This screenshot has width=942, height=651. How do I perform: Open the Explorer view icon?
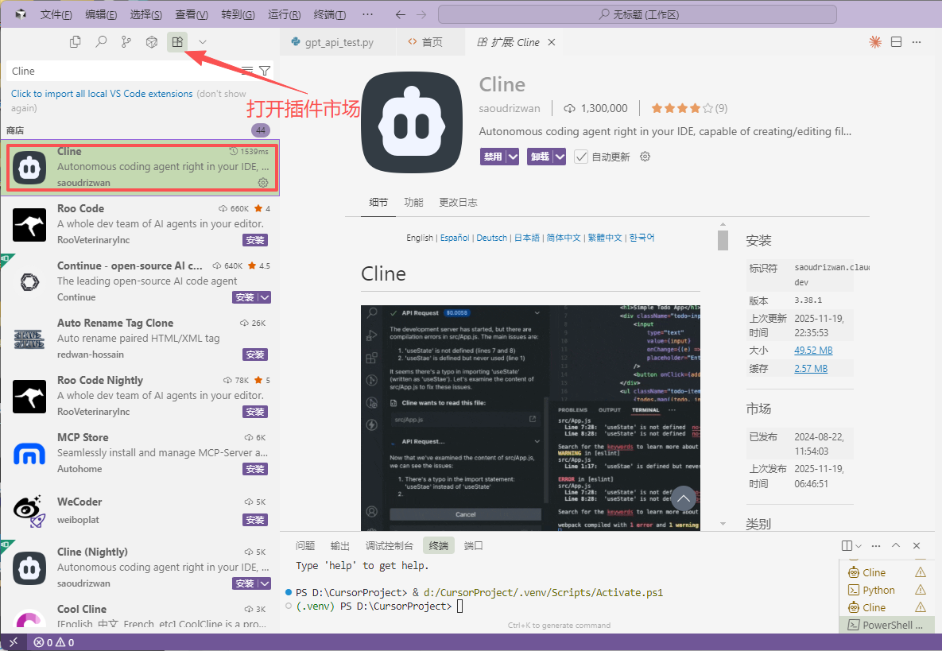75,41
